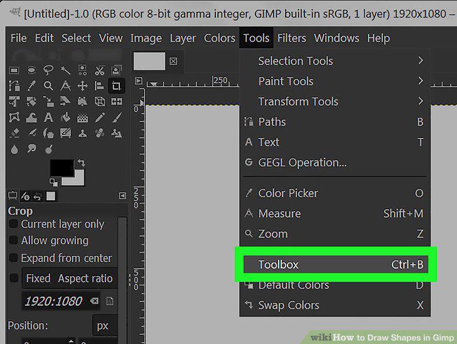
Task: Expand Selection Tools submenu
Action: pyautogui.click(x=335, y=61)
